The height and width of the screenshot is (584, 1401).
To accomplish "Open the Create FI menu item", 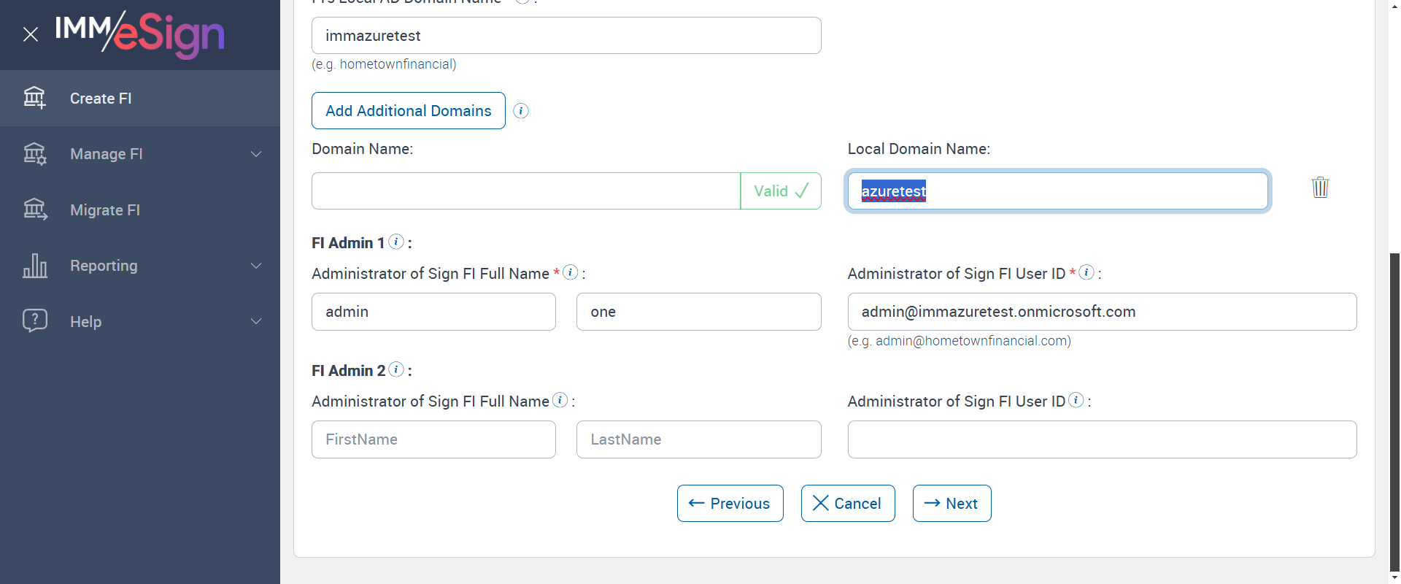I will pos(101,99).
